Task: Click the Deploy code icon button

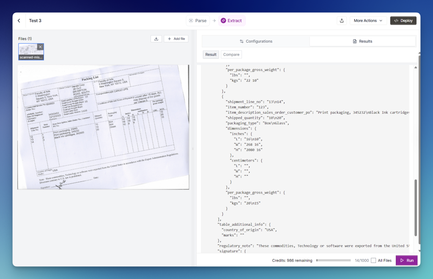Action: click(x=403, y=21)
